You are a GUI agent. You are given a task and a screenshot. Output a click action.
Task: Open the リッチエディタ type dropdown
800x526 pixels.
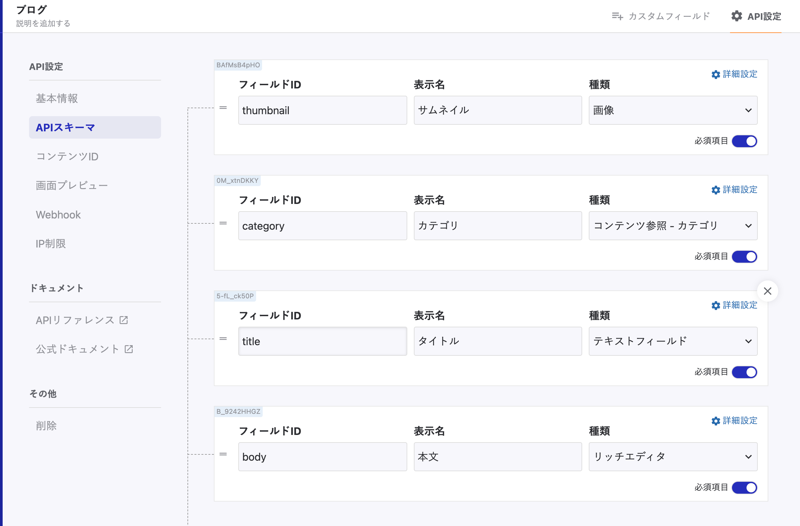(x=673, y=457)
